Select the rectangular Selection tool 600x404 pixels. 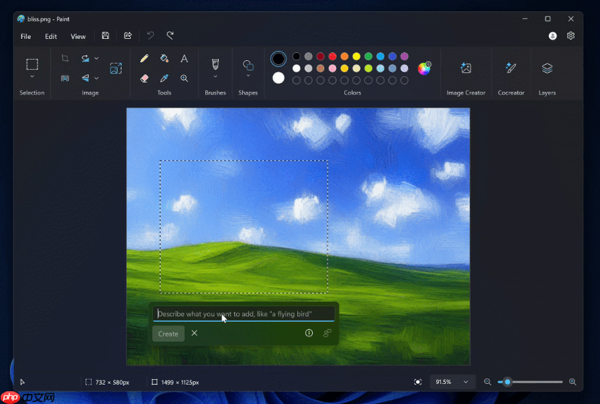click(32, 64)
